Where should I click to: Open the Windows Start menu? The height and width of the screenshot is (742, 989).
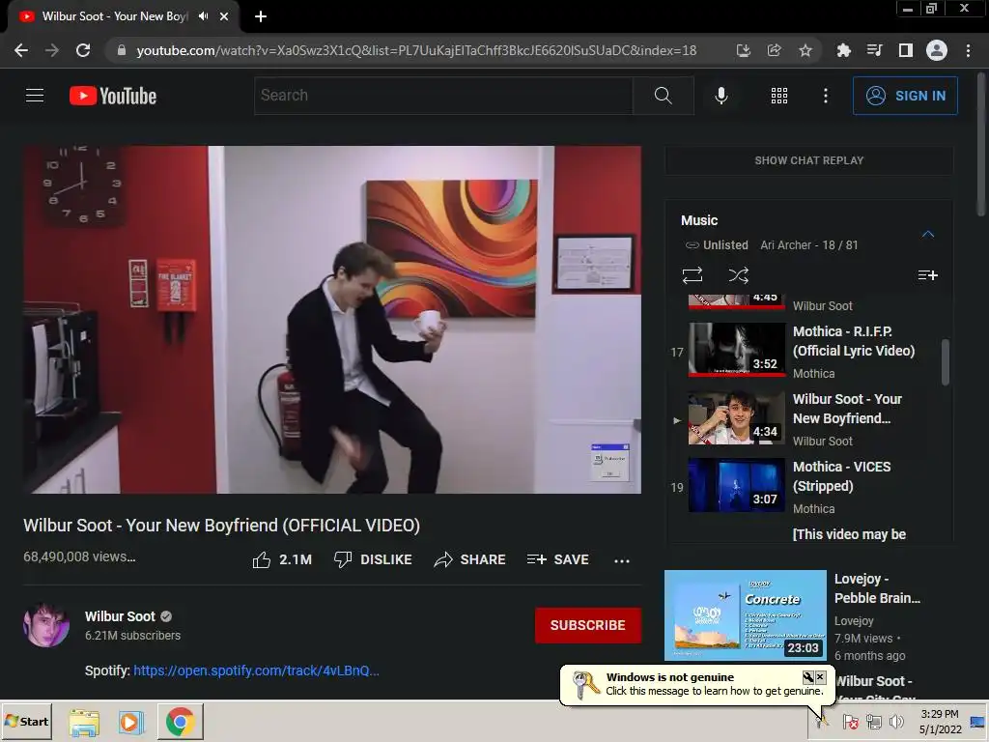click(26, 721)
